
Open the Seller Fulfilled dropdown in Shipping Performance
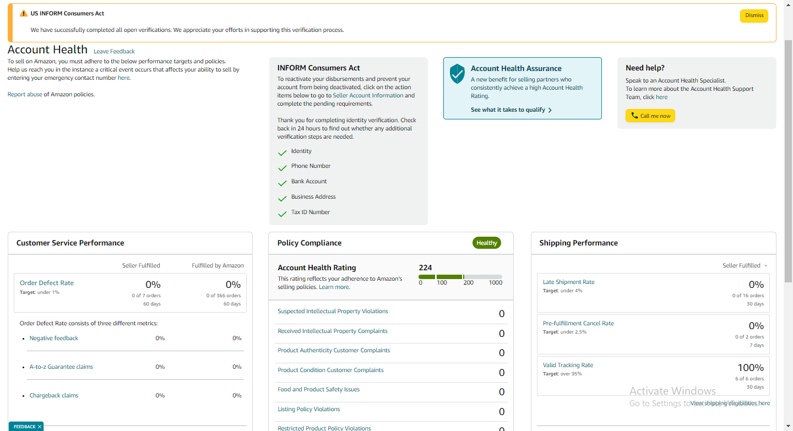[x=745, y=265]
